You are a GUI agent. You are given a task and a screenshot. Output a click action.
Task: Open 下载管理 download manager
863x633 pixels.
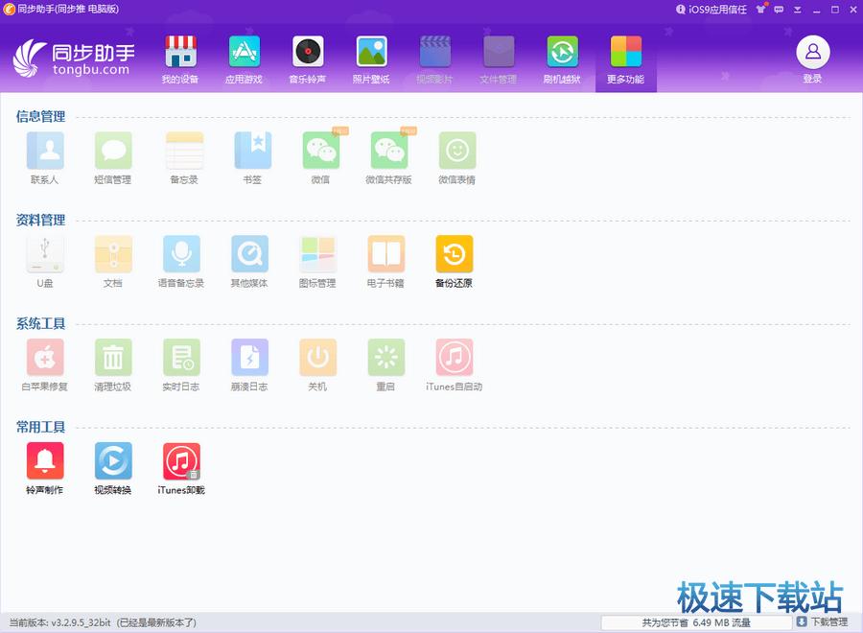click(x=822, y=622)
